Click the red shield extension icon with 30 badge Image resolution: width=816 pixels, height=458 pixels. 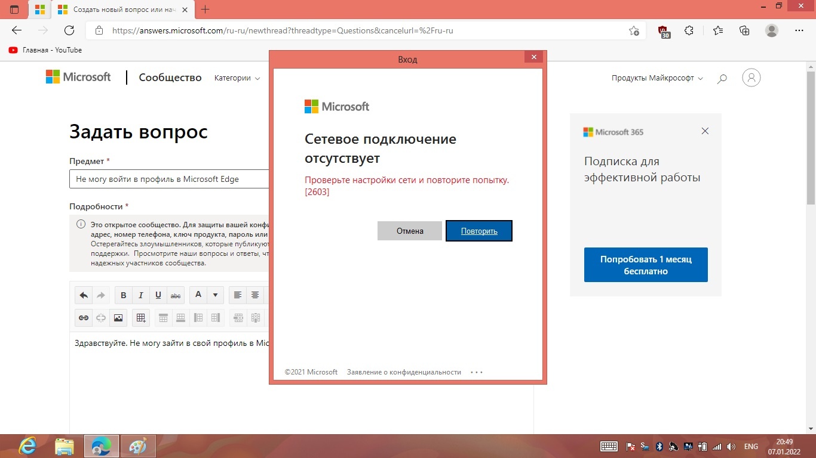coord(663,31)
